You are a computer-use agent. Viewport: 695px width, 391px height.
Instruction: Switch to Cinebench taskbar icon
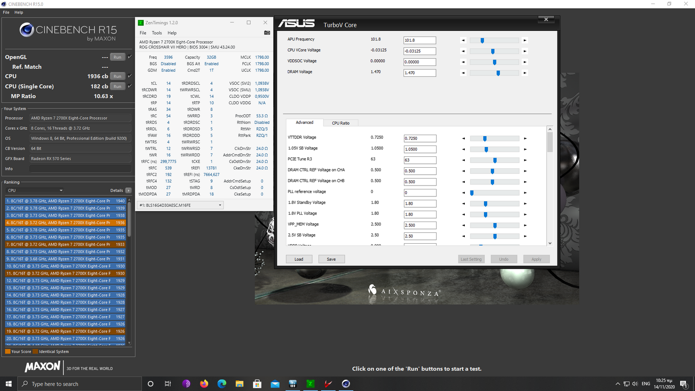[x=346, y=384]
